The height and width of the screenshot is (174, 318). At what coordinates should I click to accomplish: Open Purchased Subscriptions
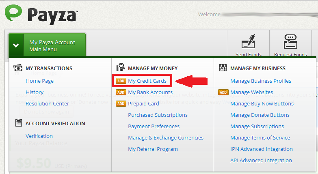(158, 115)
